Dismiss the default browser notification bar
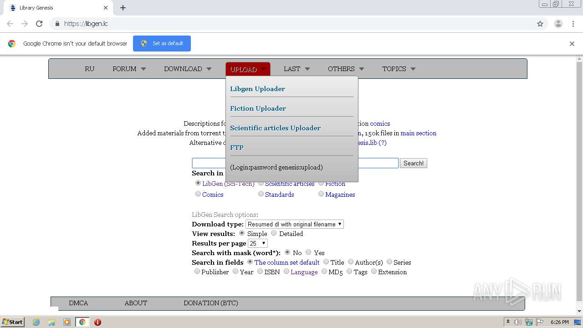The height and width of the screenshot is (328, 583). pyautogui.click(x=572, y=44)
